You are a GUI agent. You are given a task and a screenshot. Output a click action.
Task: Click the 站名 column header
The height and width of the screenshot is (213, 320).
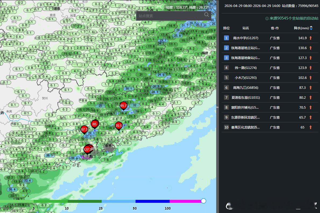(246, 28)
